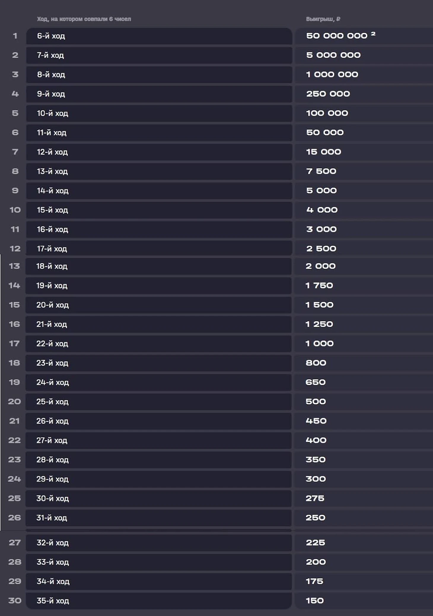Select the «27-й ход» row
The height and width of the screenshot is (616, 433).
pyautogui.click(x=158, y=441)
